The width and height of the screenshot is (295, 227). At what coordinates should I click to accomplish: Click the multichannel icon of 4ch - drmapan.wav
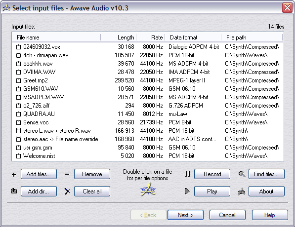(18, 55)
